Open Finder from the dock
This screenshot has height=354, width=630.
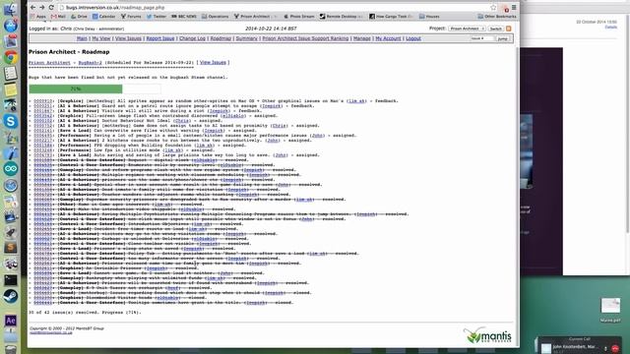point(11,9)
